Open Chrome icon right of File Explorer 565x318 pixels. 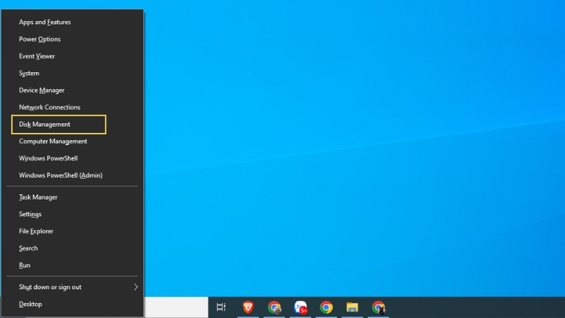click(x=379, y=307)
